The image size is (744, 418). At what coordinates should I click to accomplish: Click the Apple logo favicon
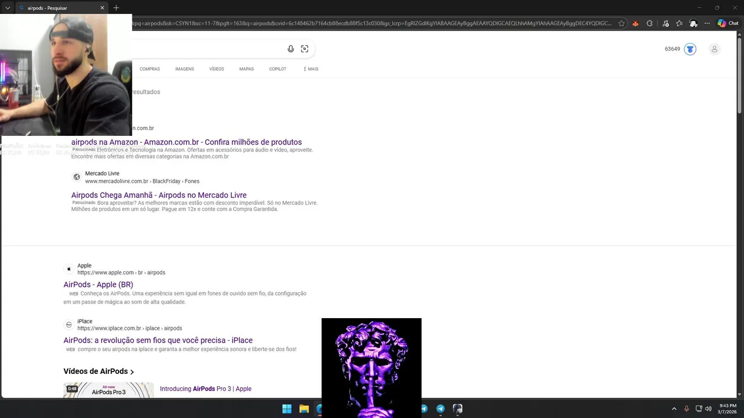pos(69,269)
